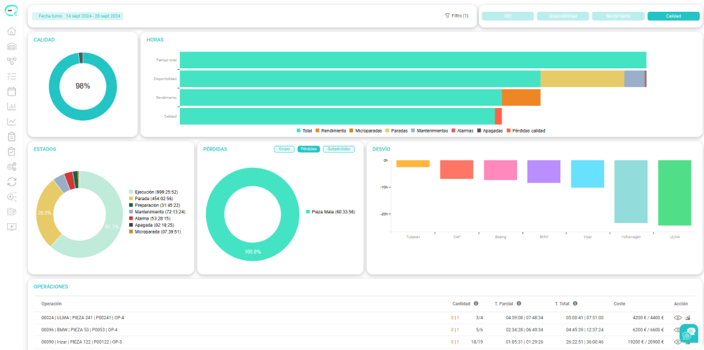
Task: Click the video screen icon in sidebar
Action: coord(12,227)
